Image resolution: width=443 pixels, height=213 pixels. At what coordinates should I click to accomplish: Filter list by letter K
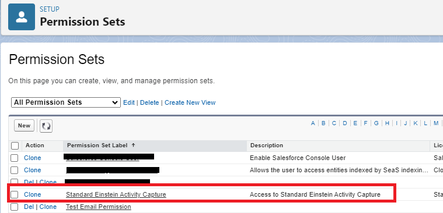tap(416, 123)
